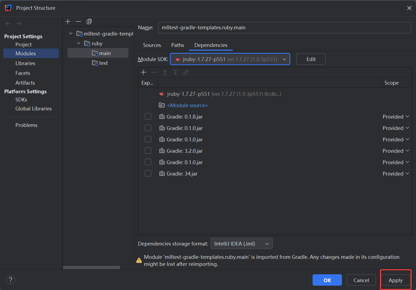Open help with the question mark icon
416x290 pixels.
[11, 280]
